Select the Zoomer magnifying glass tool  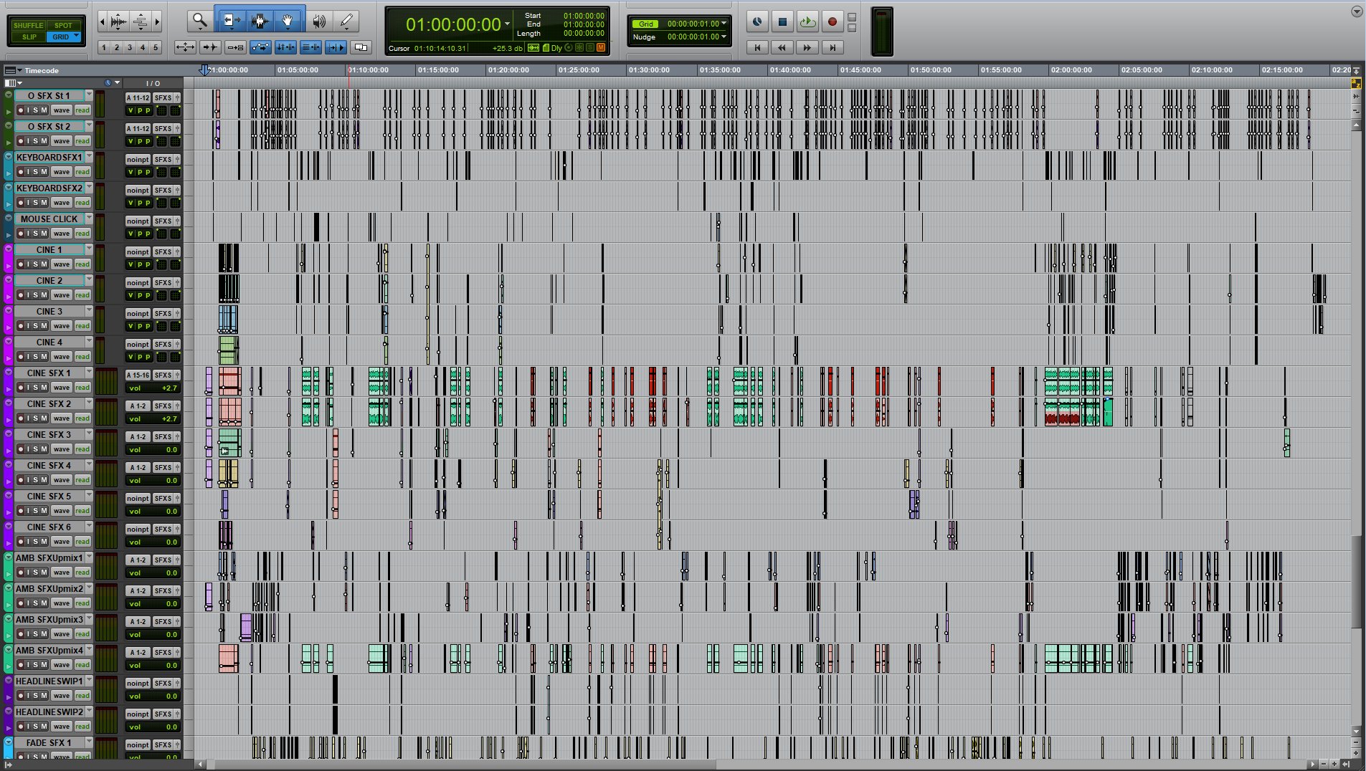(x=200, y=21)
